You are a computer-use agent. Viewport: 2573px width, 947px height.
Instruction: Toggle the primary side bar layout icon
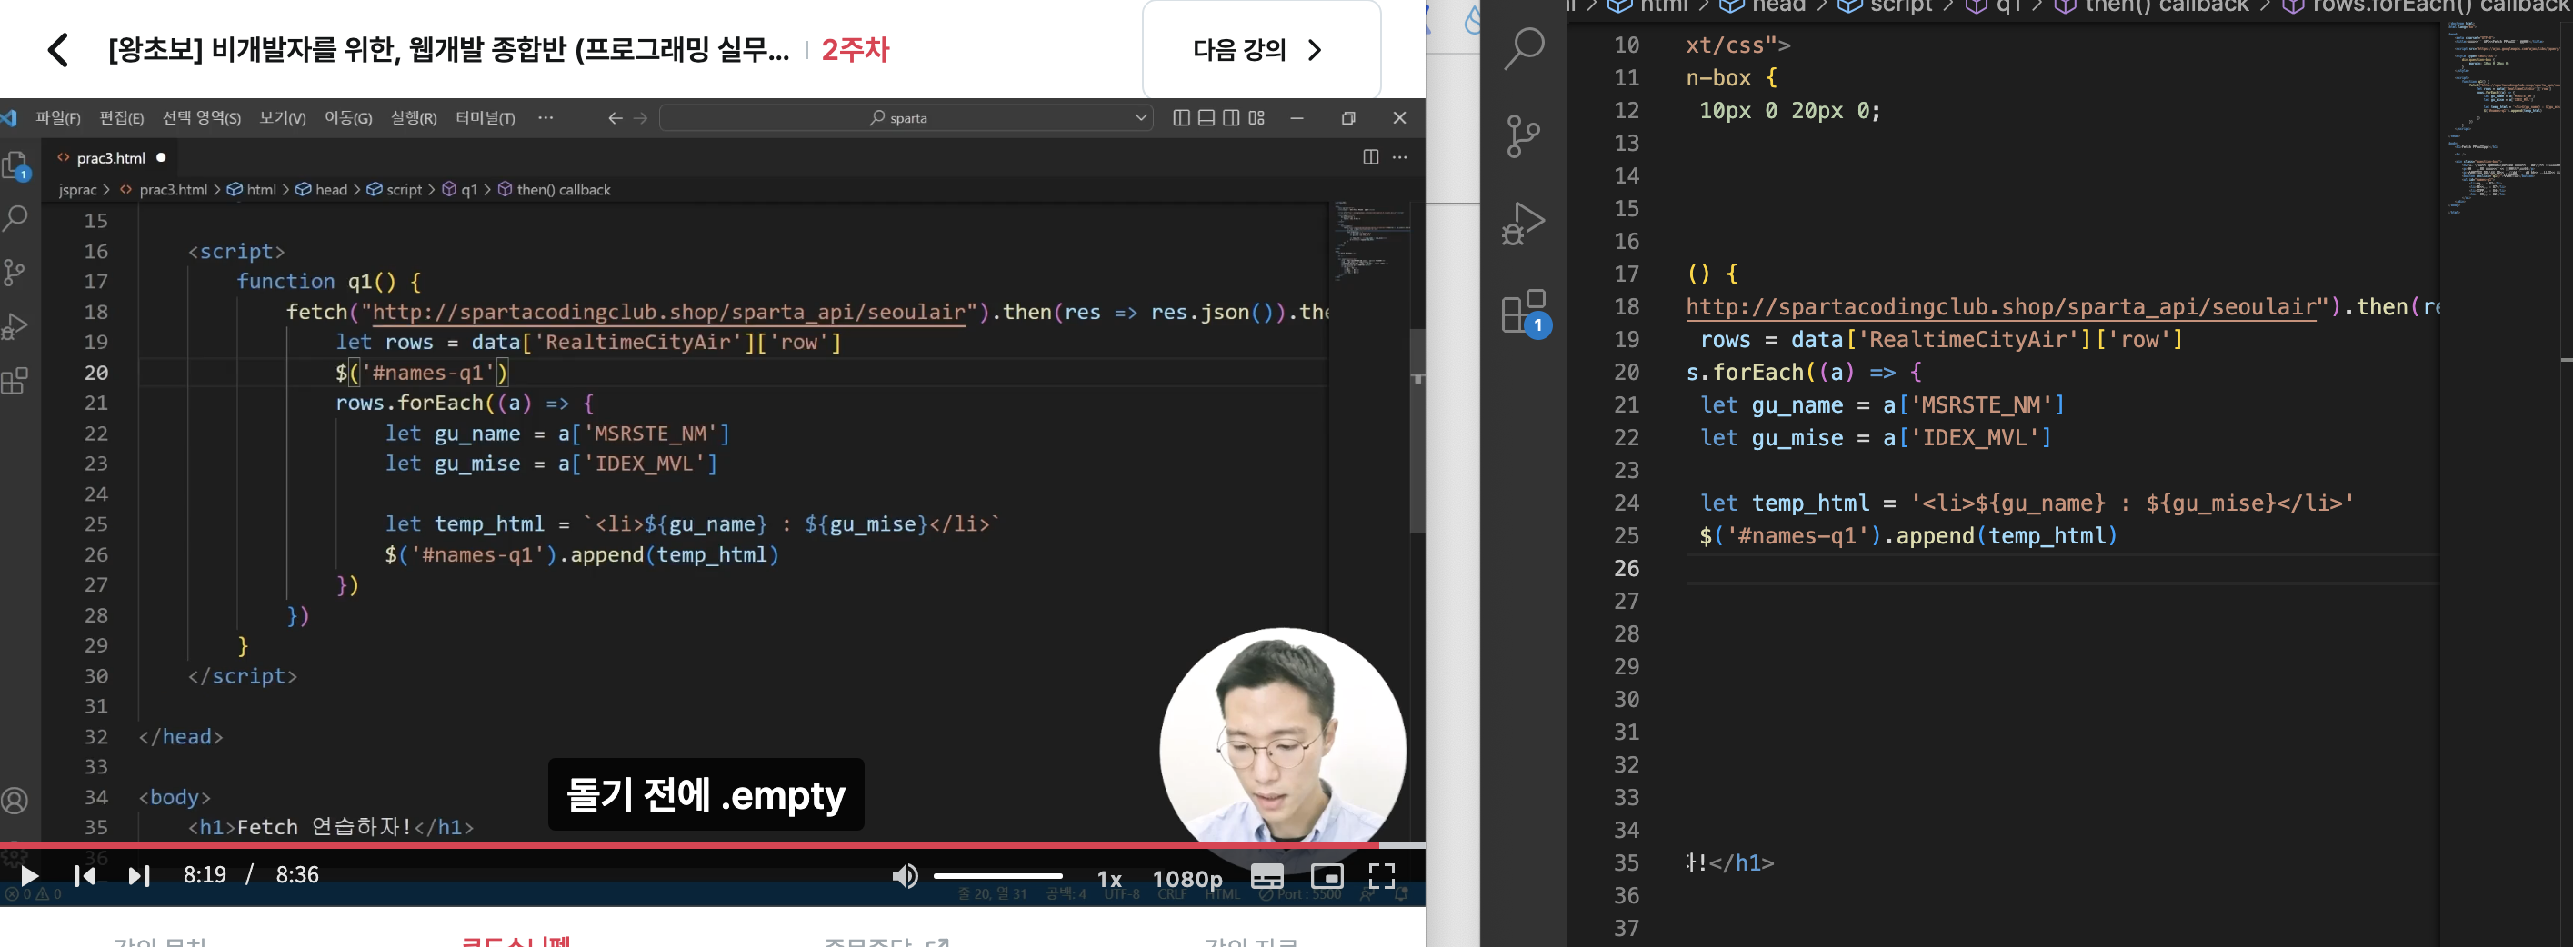[1181, 118]
